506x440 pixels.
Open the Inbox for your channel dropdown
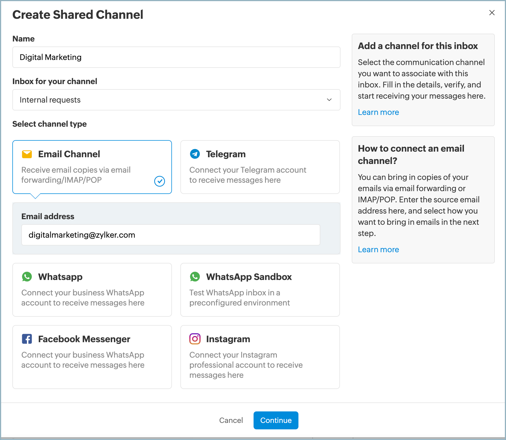click(176, 100)
